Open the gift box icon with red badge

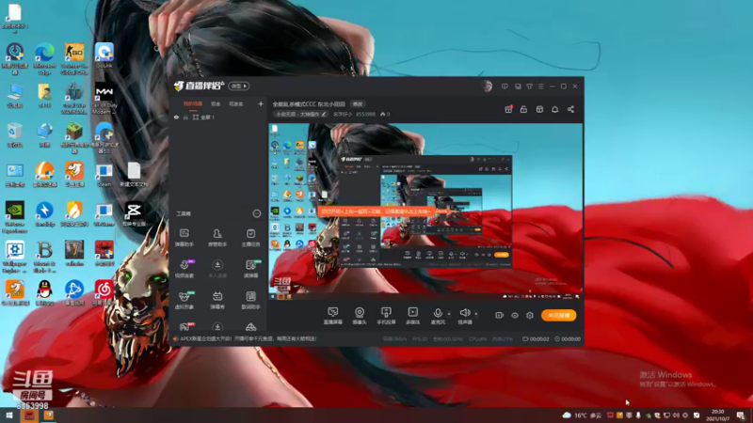click(508, 109)
